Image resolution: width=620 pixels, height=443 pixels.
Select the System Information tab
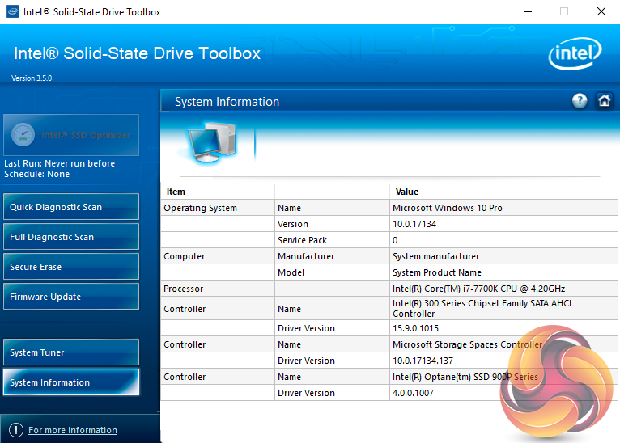(x=70, y=382)
